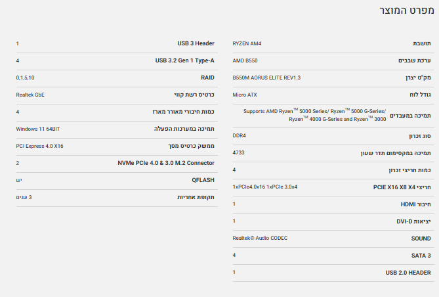Select the 'USB 3.2 Gen 1 Type-A' row label

click(184, 60)
